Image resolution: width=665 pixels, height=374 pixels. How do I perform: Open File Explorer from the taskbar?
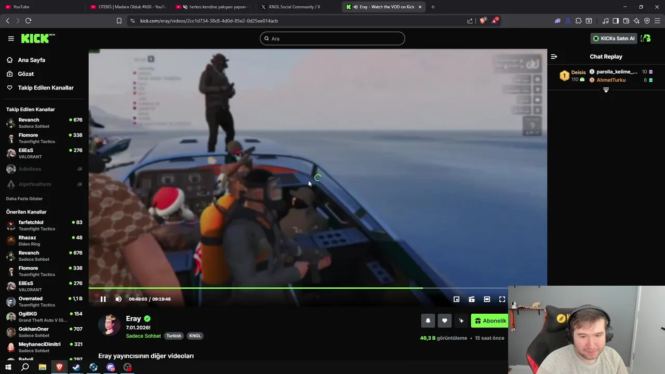point(43,367)
